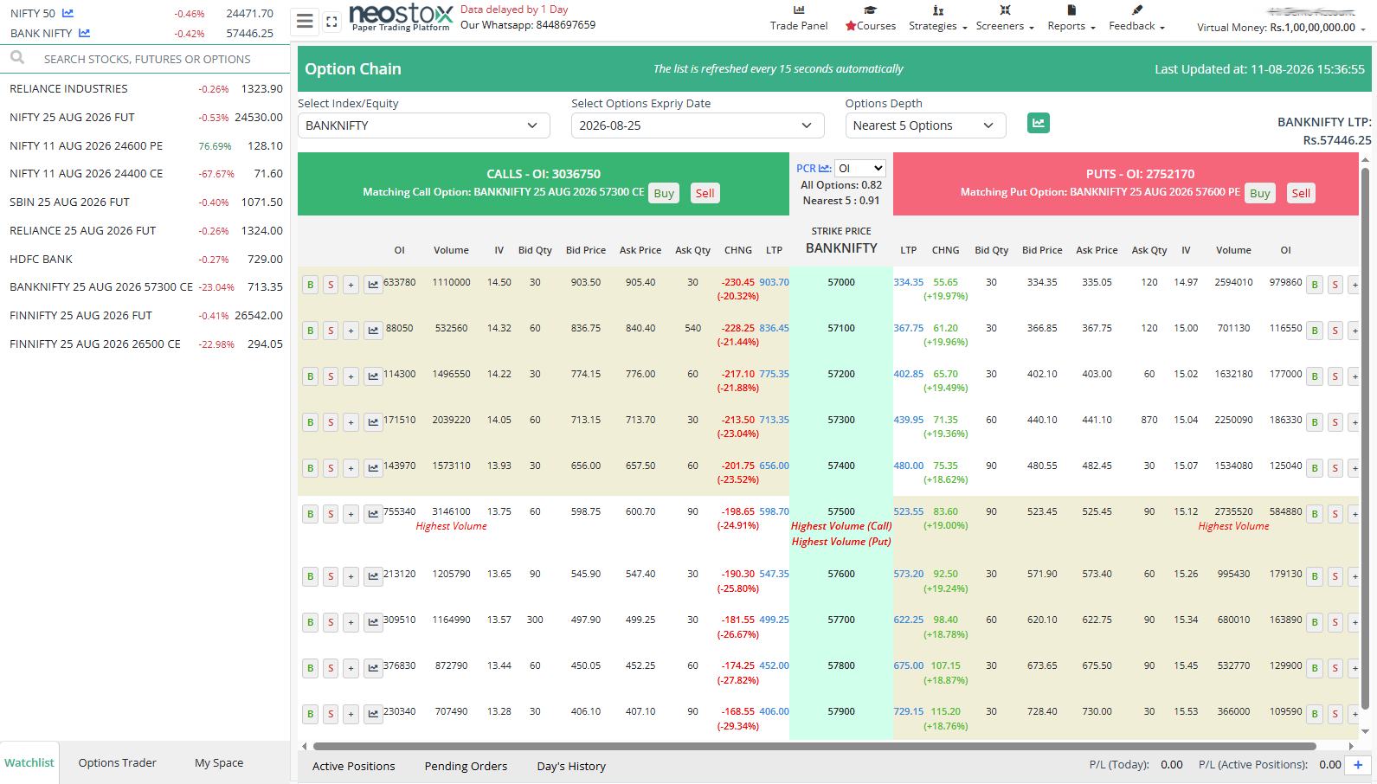Click 57300 call LTP 713.35 link
This screenshot has width=1377, height=784.
[774, 420]
